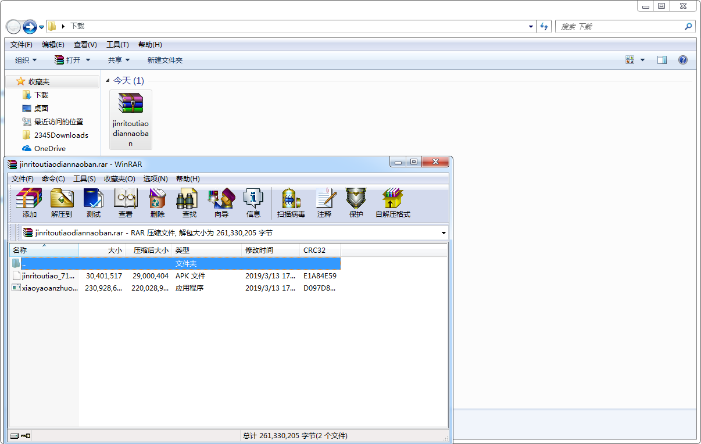701x444 pixels.
Task: Click the 打开 button in Explorer toolbar
Action: (67, 60)
